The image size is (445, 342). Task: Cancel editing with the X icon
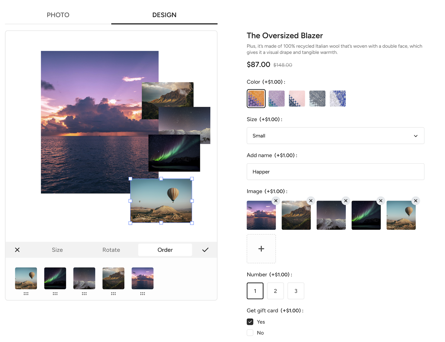tap(17, 250)
